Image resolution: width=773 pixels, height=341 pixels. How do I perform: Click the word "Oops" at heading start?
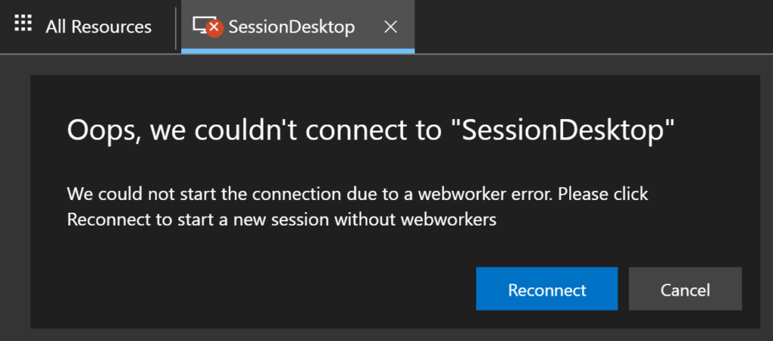[x=102, y=131]
